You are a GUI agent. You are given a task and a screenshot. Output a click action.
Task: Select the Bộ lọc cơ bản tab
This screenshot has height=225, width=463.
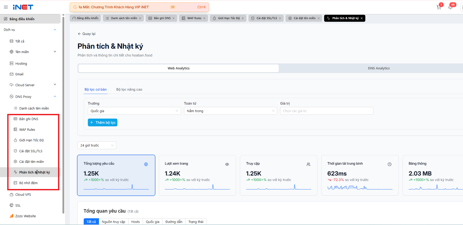click(96, 89)
